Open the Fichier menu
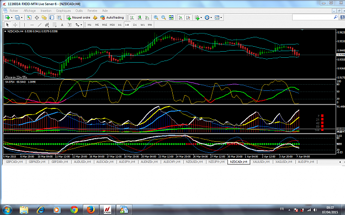This screenshot has height=215, width=345. pyautogui.click(x=14, y=11)
